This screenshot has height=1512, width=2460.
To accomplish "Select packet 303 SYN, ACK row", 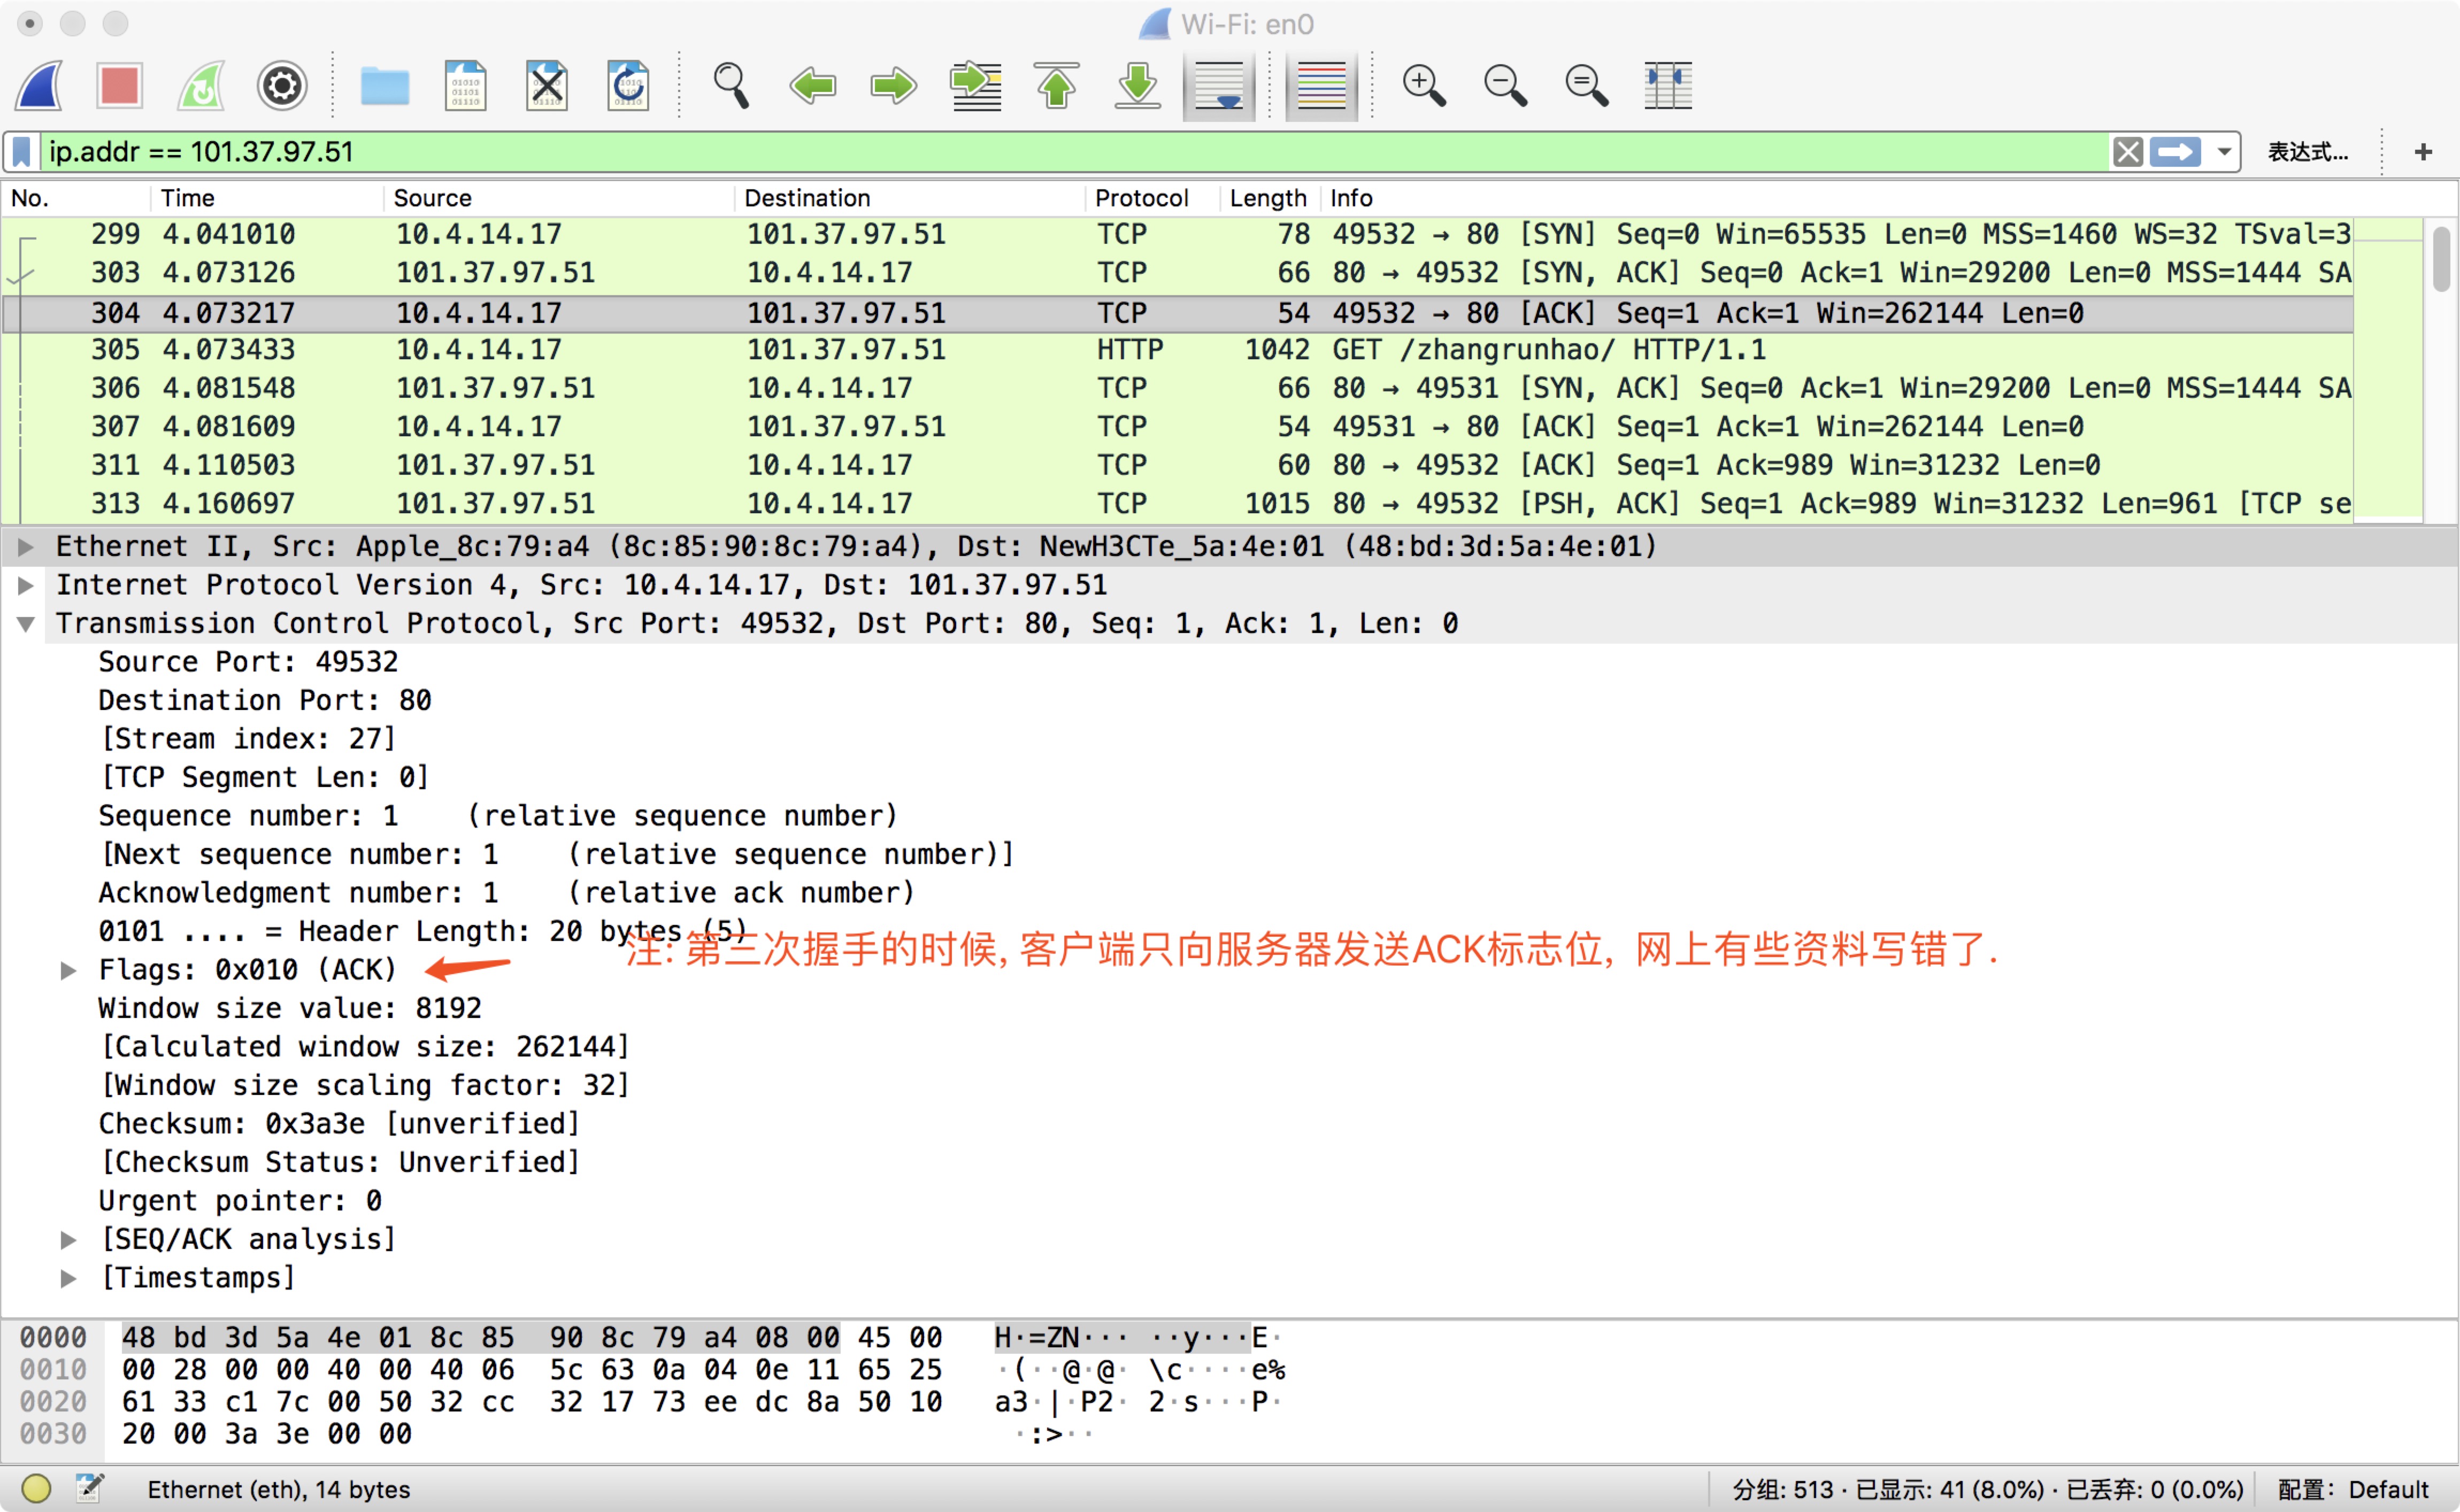I will point(1178,273).
